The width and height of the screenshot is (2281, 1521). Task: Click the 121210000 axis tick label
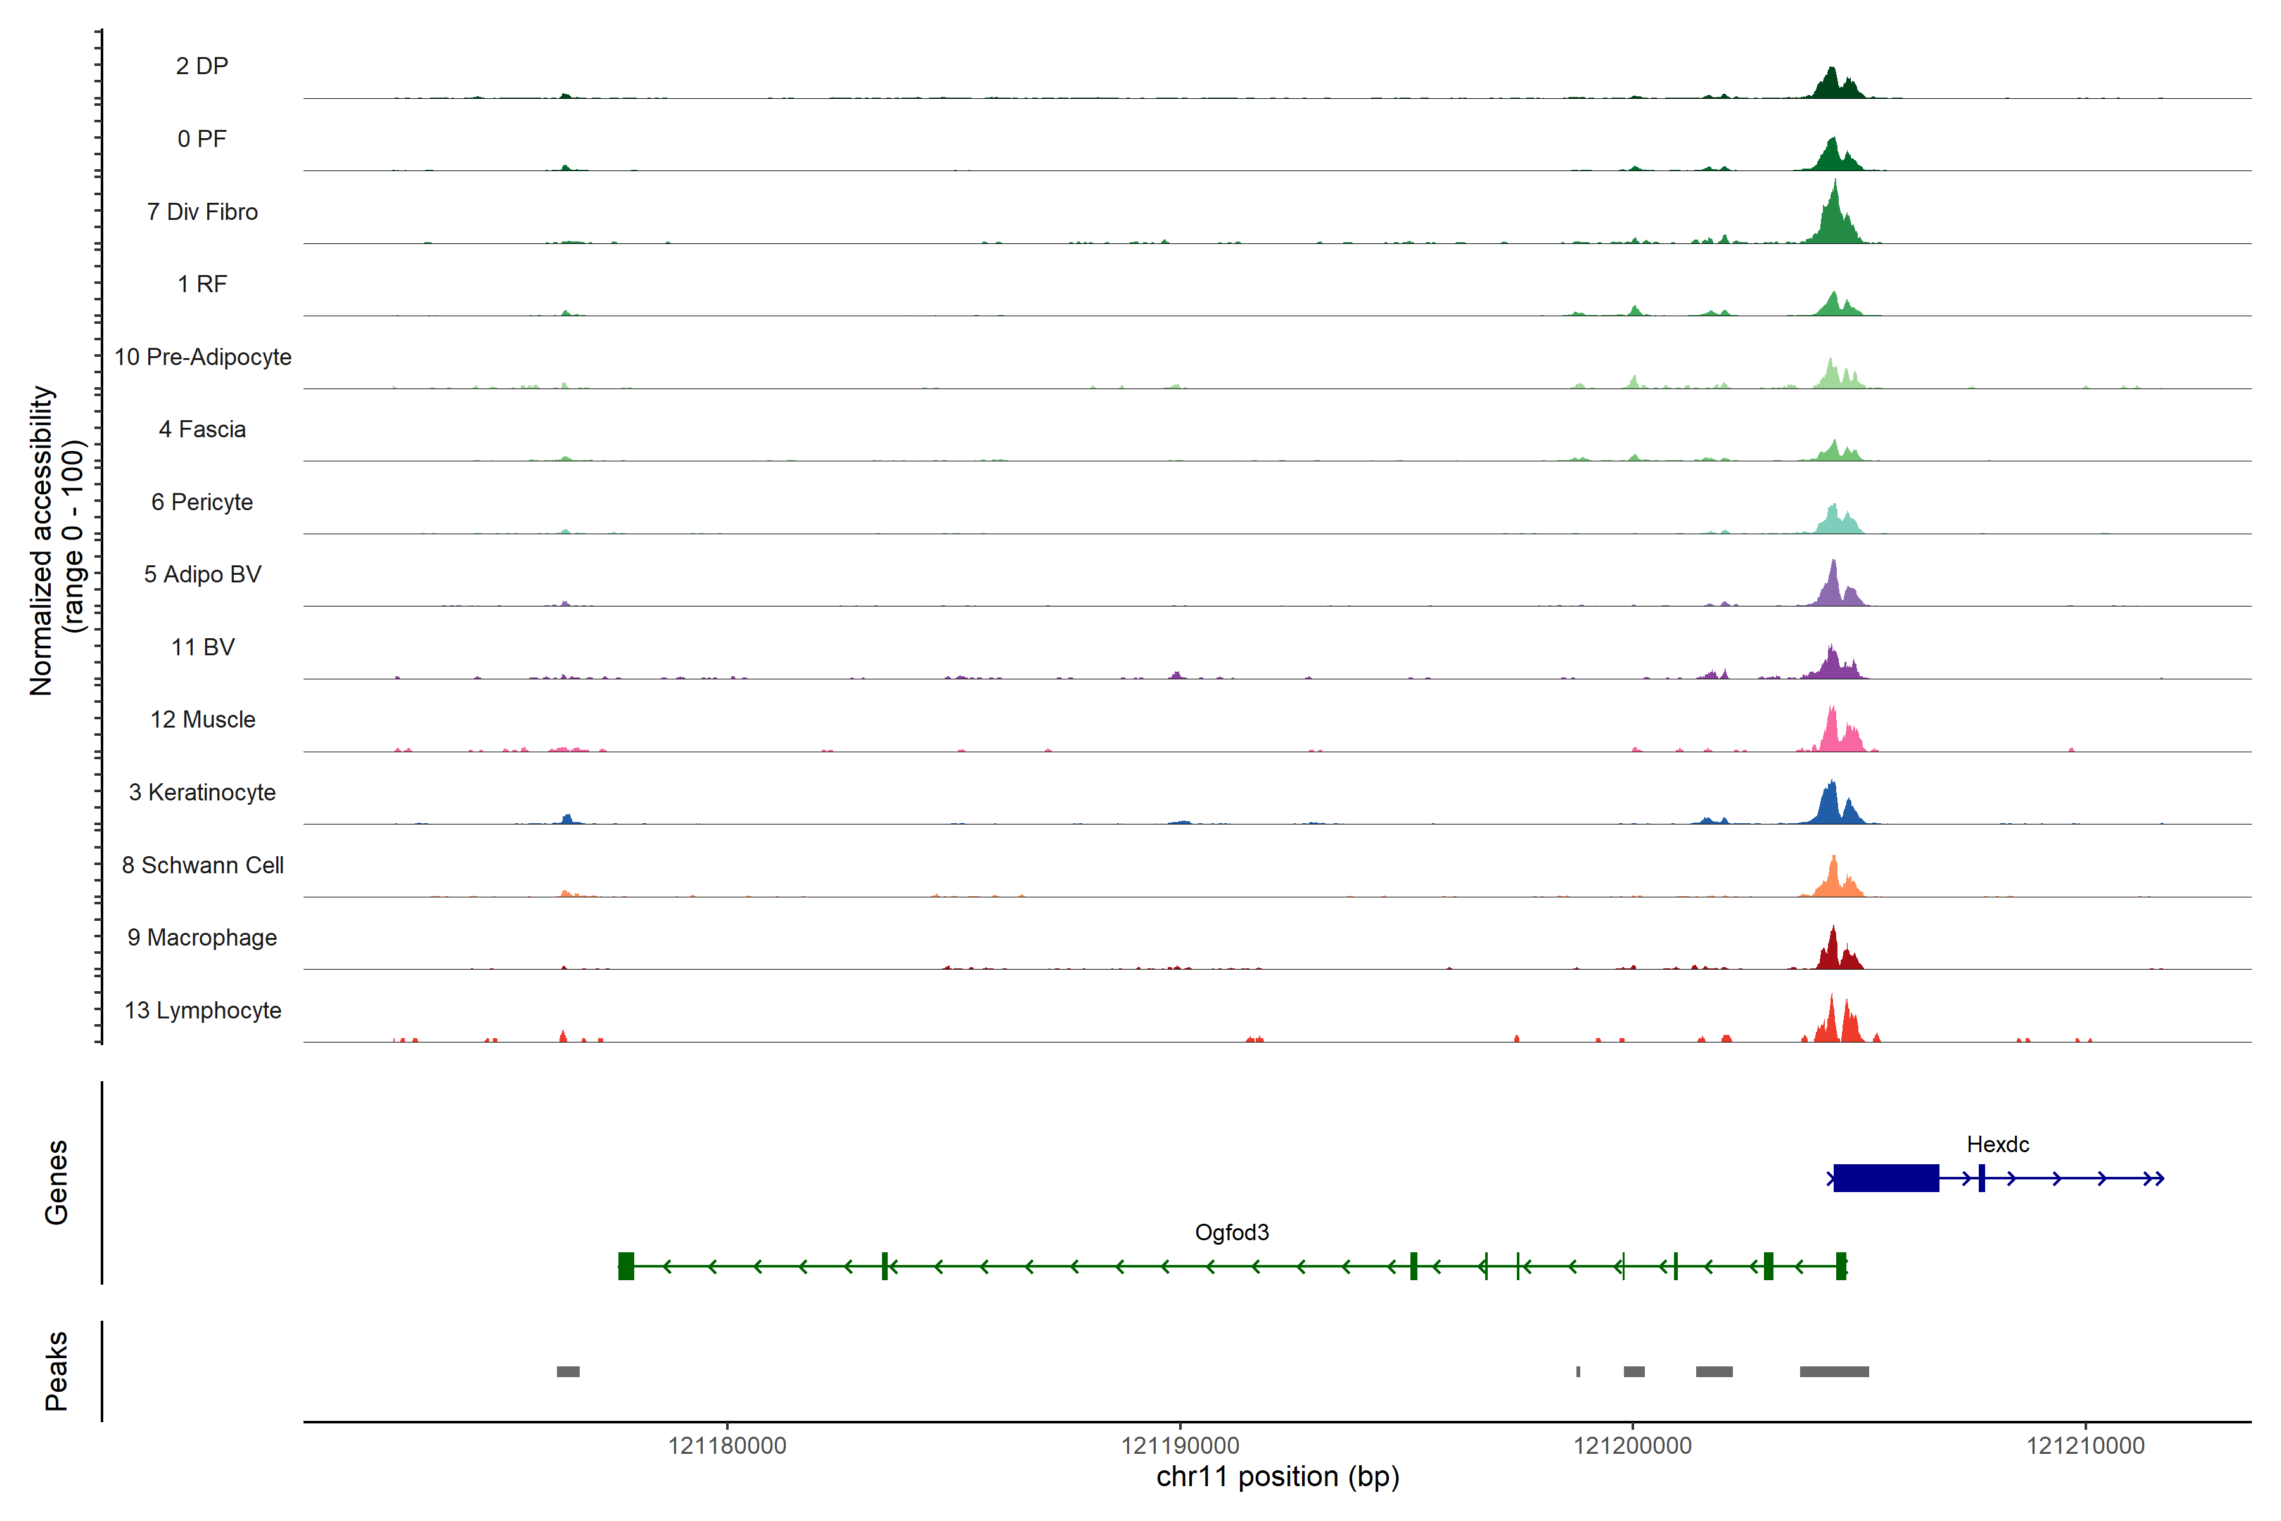tap(2085, 1446)
